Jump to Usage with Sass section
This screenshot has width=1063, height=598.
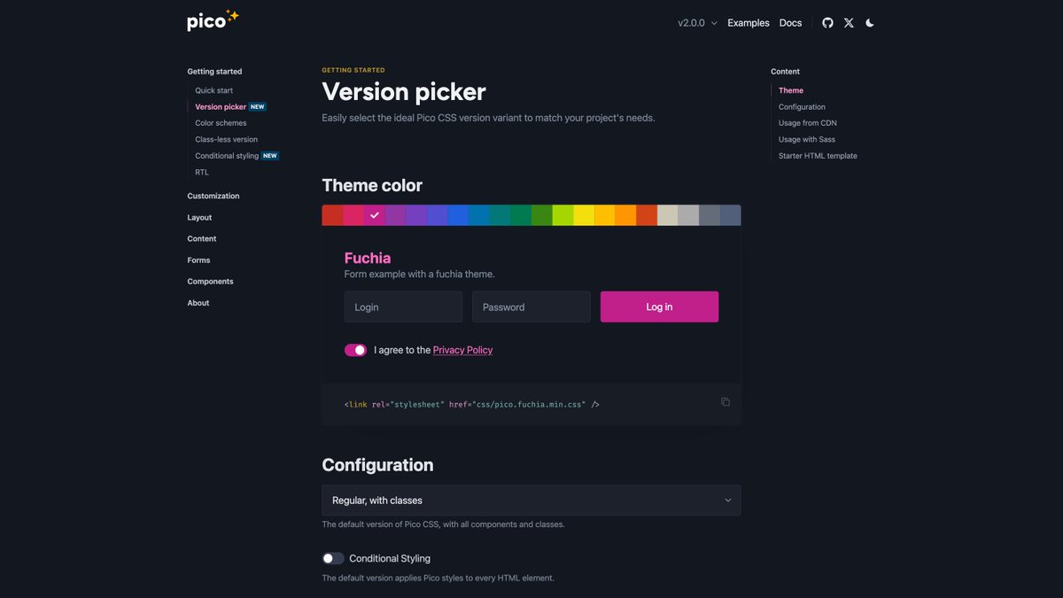[x=807, y=140]
